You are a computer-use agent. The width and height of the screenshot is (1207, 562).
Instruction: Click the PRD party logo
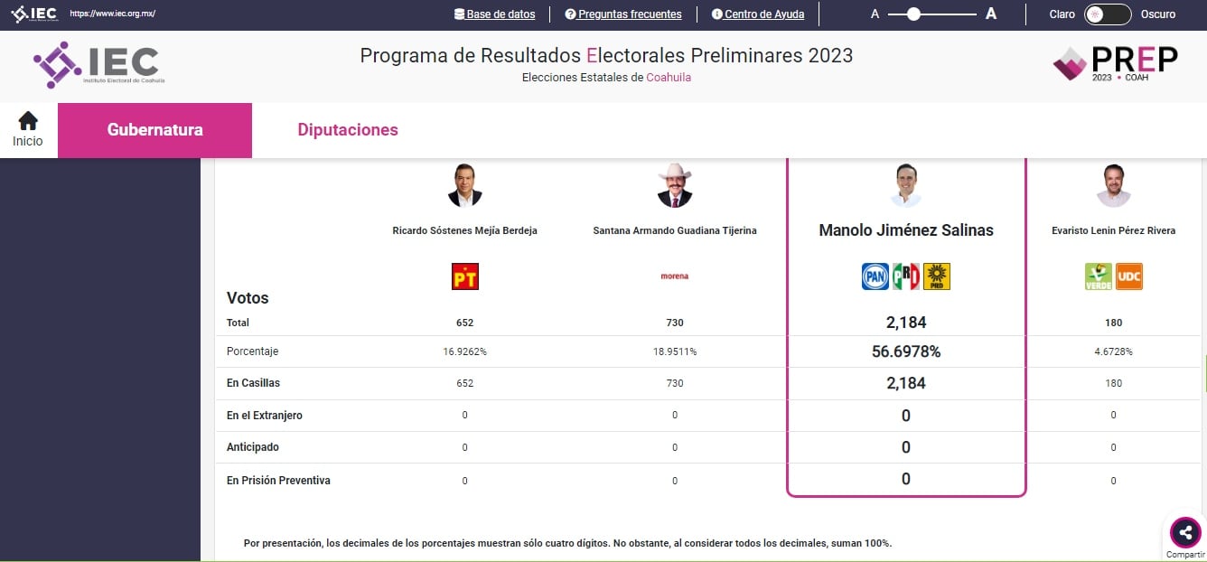click(x=936, y=276)
